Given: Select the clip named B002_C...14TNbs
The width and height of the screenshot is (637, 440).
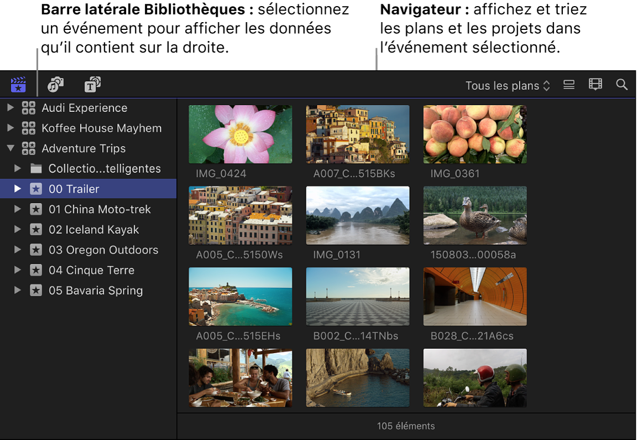Looking at the screenshot, I should (357, 297).
